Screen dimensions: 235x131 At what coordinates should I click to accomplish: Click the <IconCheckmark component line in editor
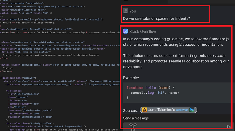tap(47, 127)
